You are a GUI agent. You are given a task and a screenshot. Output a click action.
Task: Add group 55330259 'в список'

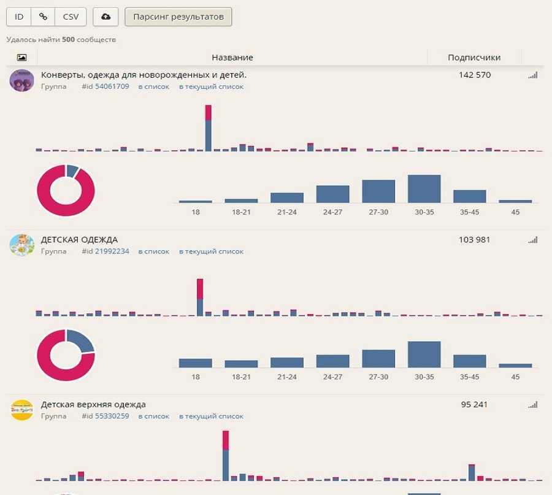coord(154,416)
